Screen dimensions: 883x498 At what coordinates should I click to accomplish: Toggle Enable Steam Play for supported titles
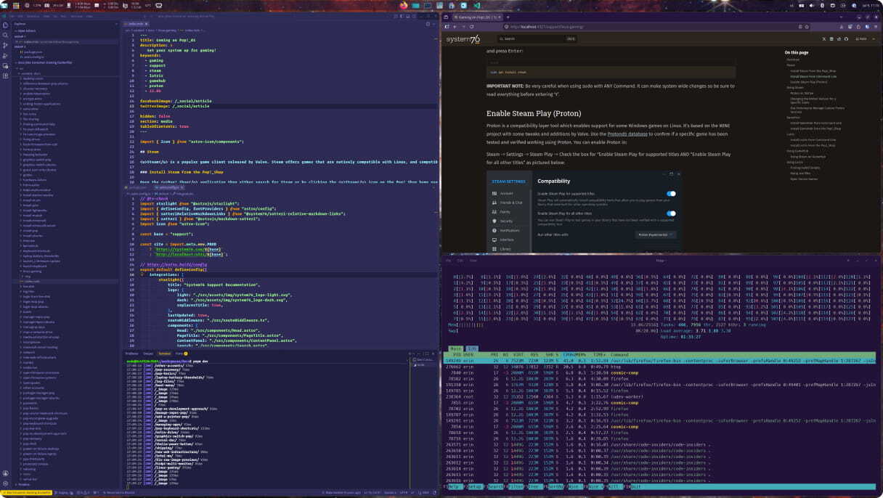[x=671, y=194]
